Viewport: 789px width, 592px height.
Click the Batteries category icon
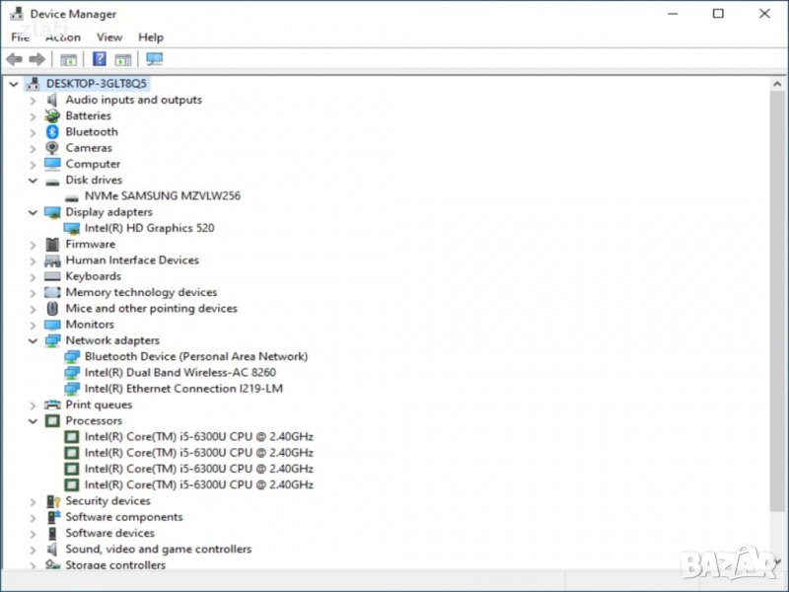click(x=52, y=116)
